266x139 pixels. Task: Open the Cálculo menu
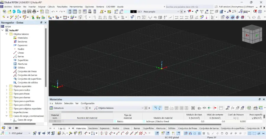[x=51, y=6]
